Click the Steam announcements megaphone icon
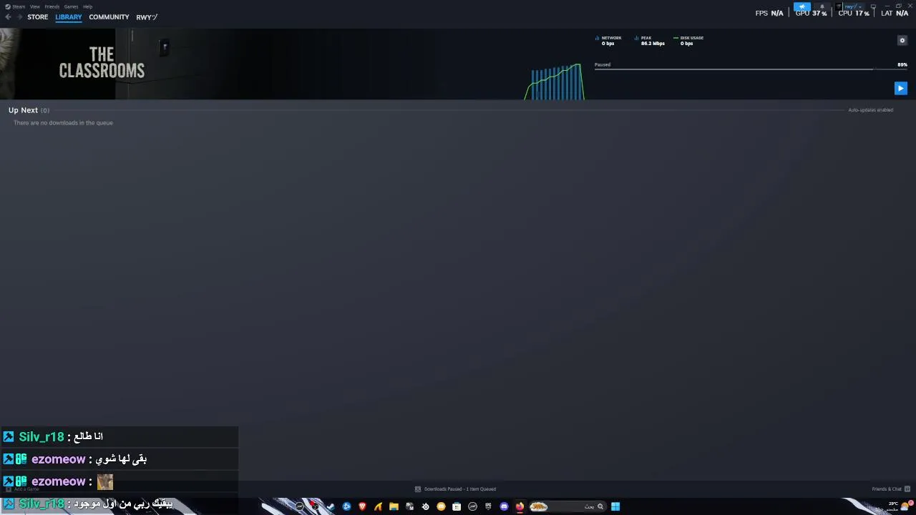The image size is (916, 515). [x=802, y=6]
